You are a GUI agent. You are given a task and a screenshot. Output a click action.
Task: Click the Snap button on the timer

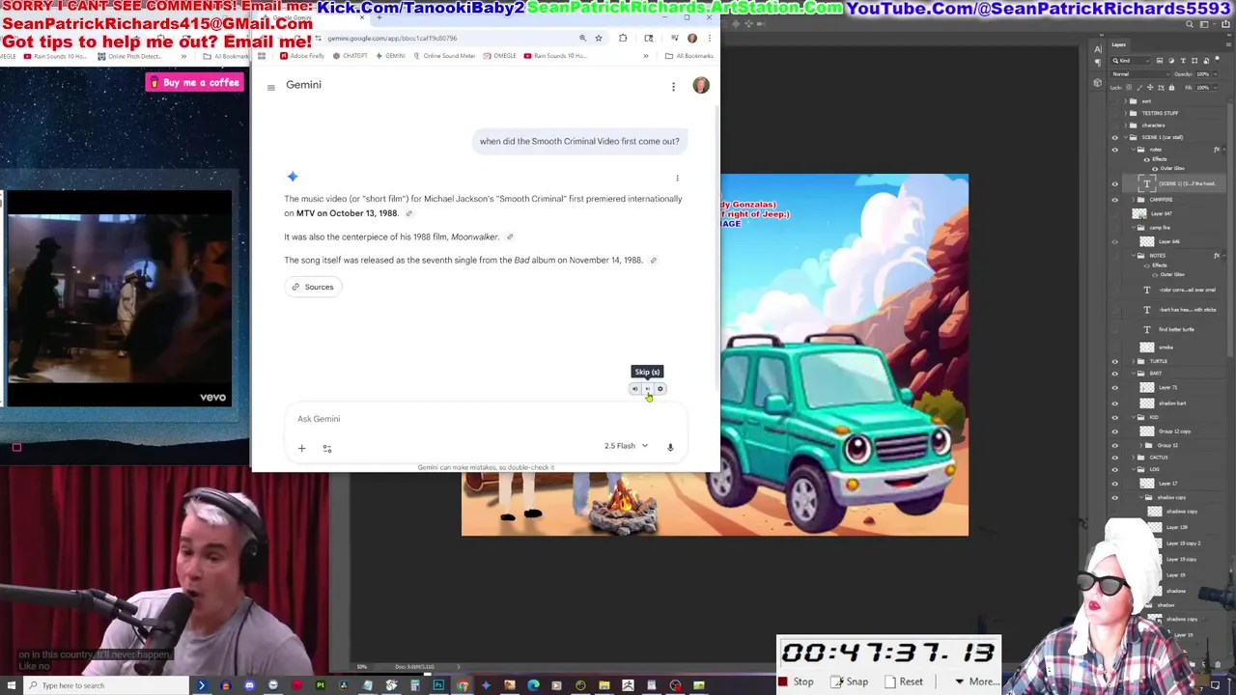850,681
